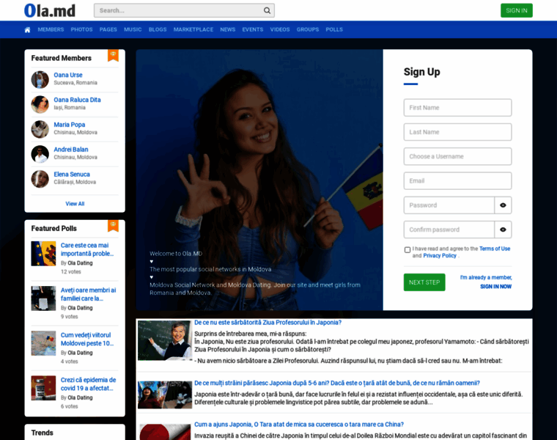Open article 'De ce mulți străini părăsesc Japonia'
557x440 pixels.
pos(336,383)
